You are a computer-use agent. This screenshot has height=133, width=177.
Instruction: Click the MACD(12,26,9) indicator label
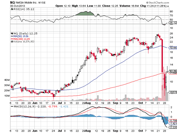pos(25,107)
